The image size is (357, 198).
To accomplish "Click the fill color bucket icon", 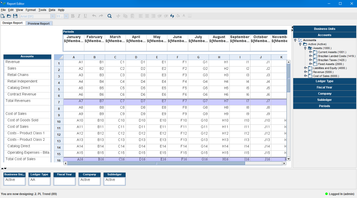I will 178,16.
